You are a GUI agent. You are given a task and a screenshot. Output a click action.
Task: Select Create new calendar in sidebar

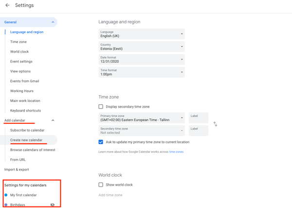[26, 140]
